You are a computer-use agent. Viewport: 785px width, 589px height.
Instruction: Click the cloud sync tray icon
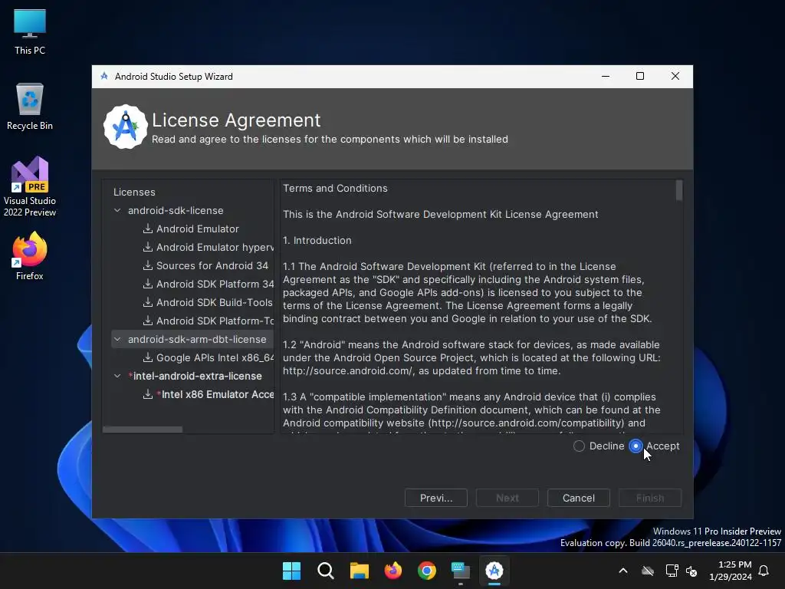648,571
